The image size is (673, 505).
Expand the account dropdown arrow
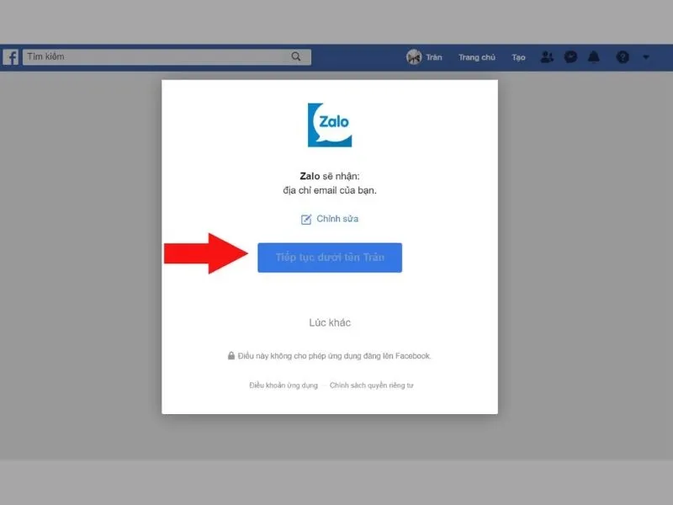pos(645,56)
